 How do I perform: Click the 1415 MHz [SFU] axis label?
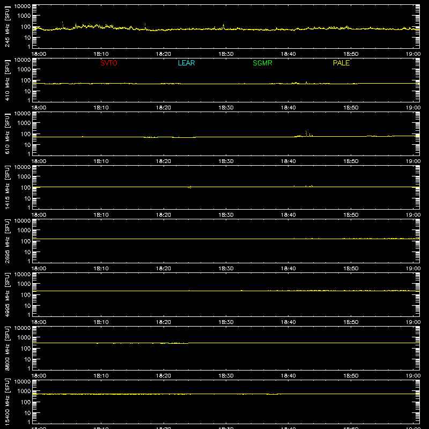pyautogui.click(x=7, y=187)
